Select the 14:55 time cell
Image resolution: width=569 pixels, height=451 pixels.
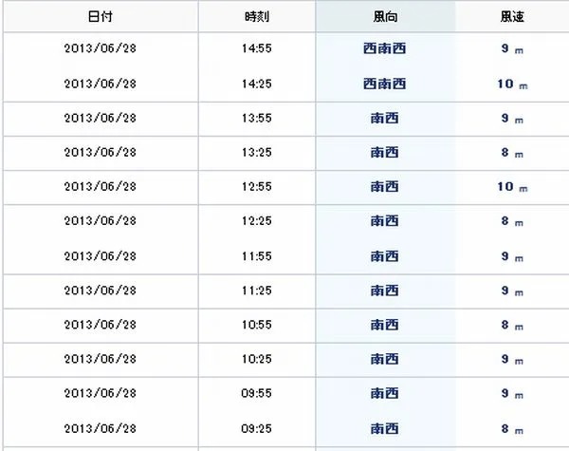click(x=257, y=48)
